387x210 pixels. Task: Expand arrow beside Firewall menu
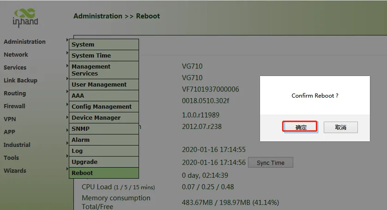[67, 105]
